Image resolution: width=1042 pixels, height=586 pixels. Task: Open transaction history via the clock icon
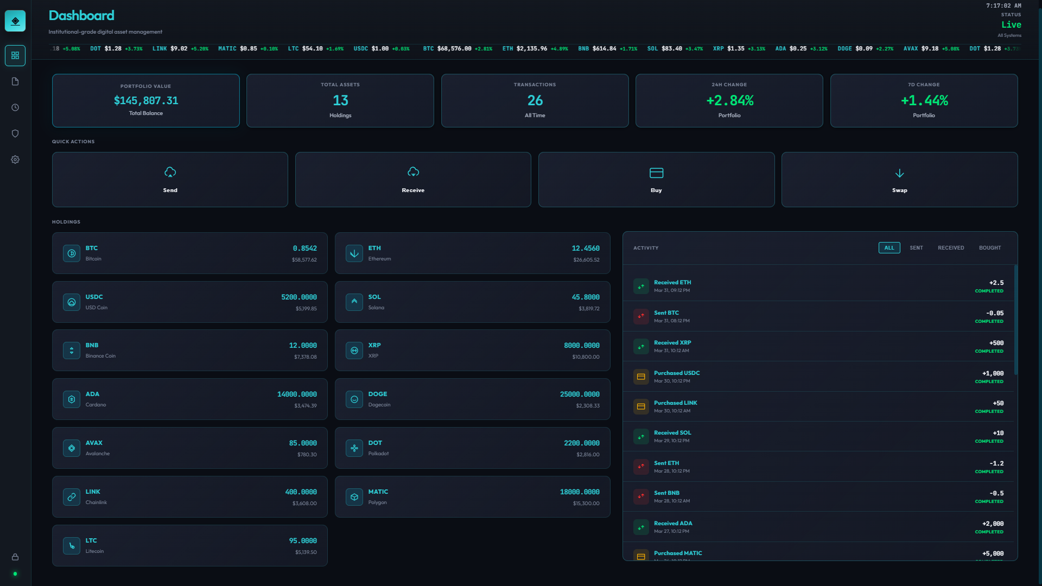click(15, 107)
